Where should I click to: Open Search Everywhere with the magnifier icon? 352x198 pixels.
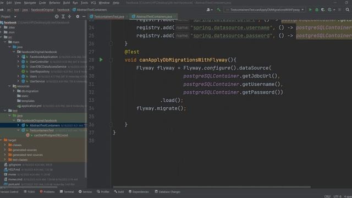(348, 10)
